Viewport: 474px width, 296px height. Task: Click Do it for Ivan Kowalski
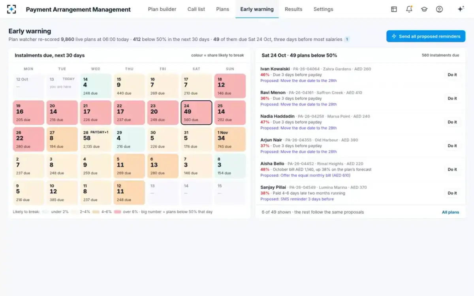tap(452, 75)
